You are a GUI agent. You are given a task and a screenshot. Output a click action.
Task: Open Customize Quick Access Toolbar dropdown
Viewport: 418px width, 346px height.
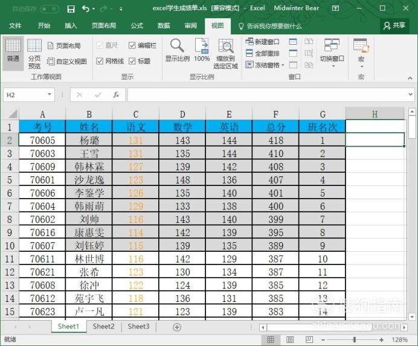pos(121,9)
